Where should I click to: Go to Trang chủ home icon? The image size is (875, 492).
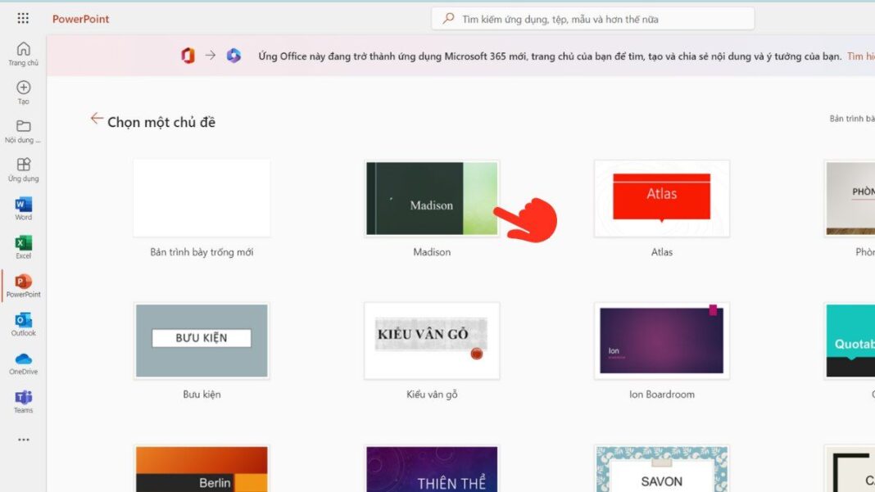click(x=24, y=49)
